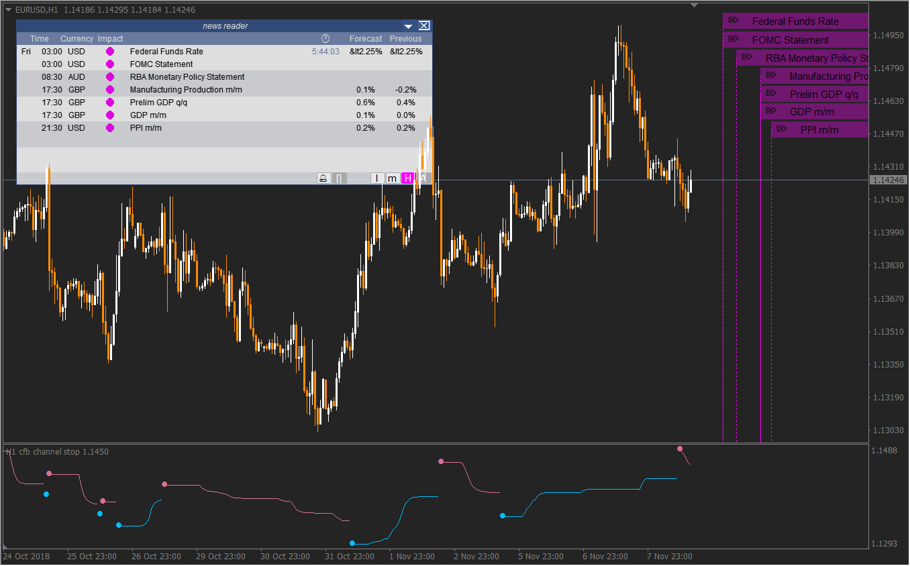Screen dimensions: 910x566
Task: Click the tag icon on the PPI m/m chart label
Action: pos(782,129)
